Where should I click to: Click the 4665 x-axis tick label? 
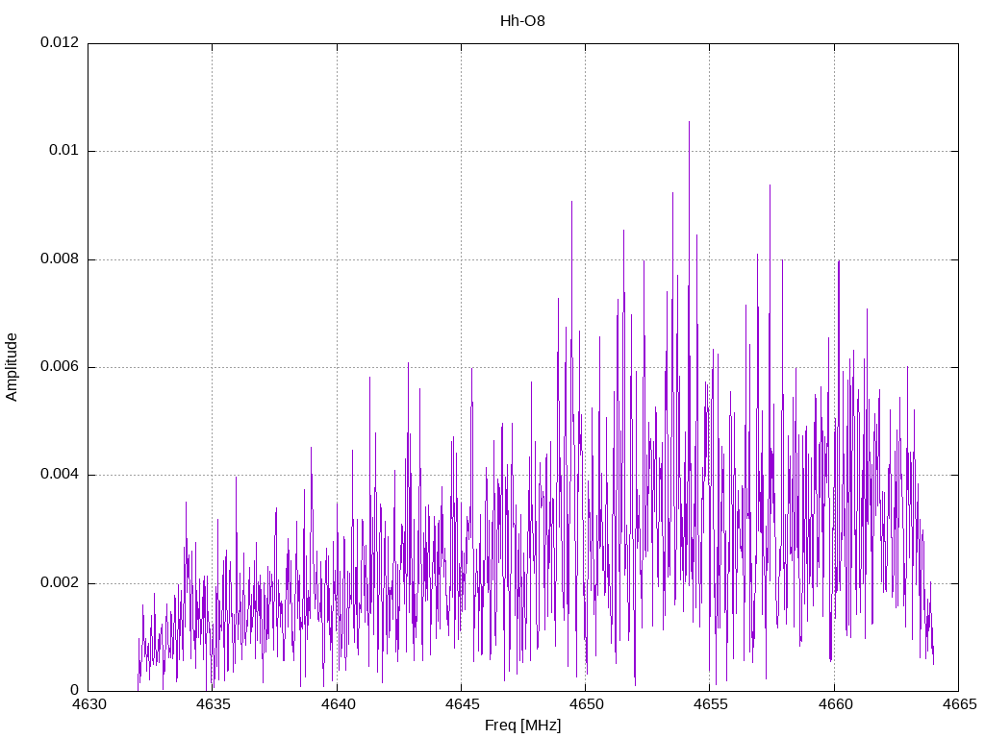pos(959,704)
